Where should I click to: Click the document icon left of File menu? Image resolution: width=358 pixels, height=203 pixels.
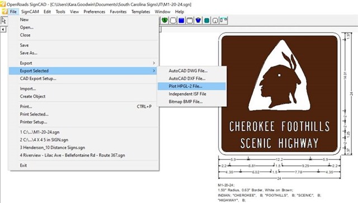(x=4, y=12)
